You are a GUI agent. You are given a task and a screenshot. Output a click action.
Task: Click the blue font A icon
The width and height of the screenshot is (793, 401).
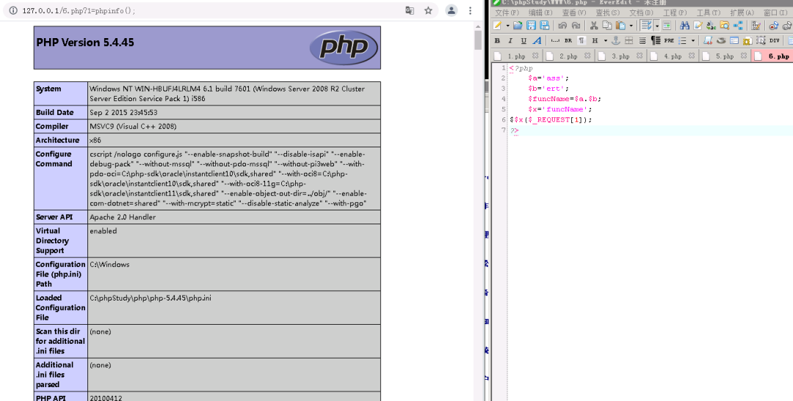537,40
